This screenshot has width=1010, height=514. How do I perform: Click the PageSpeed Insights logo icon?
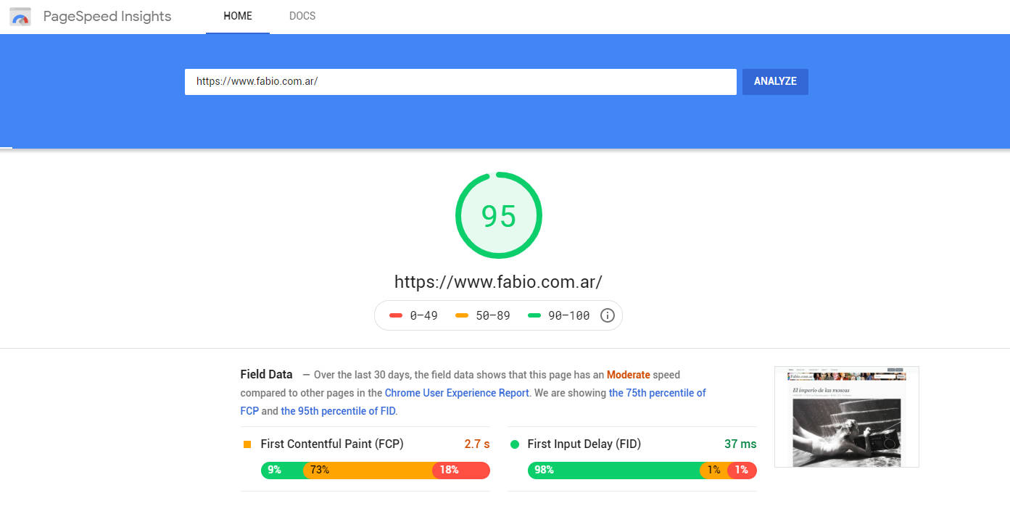click(x=20, y=16)
